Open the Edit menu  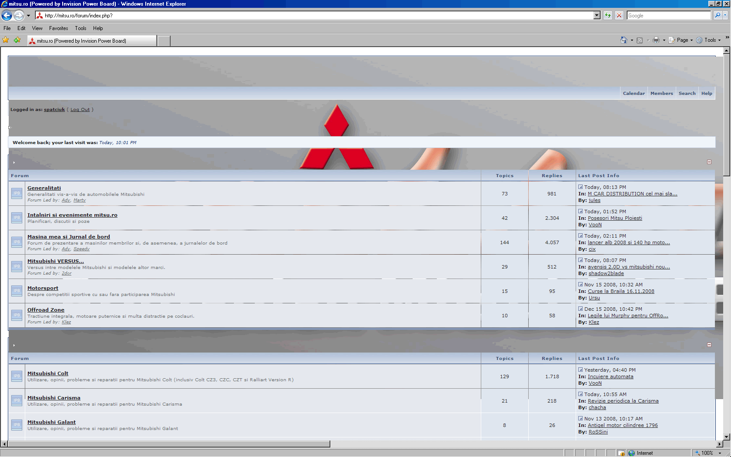(21, 28)
